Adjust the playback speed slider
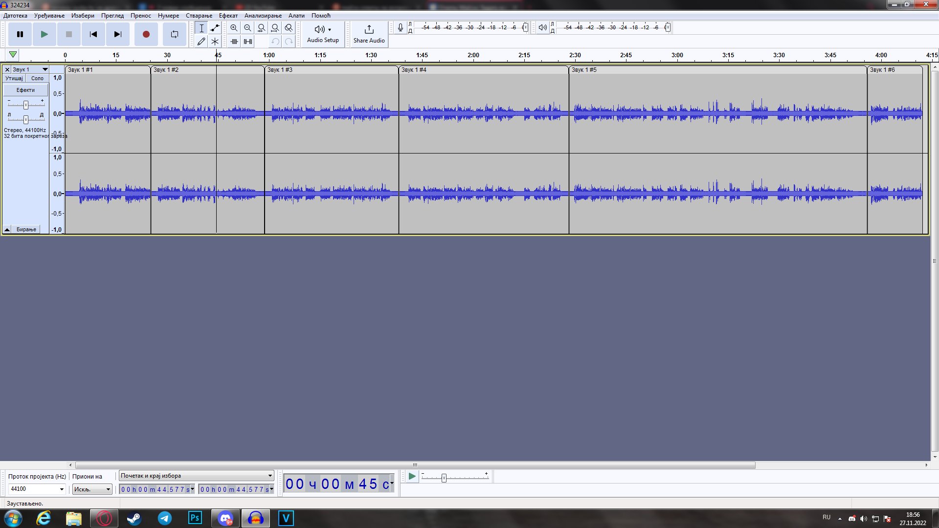The width and height of the screenshot is (939, 528). pos(444,478)
